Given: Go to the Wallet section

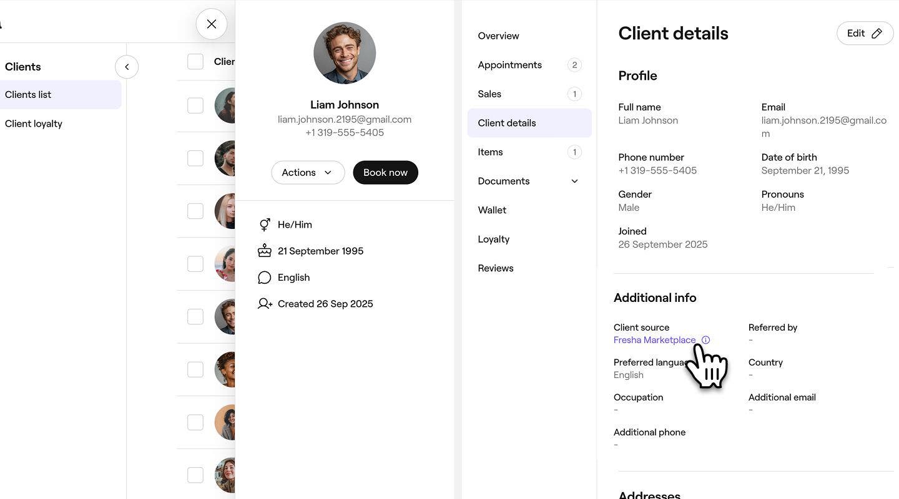Looking at the screenshot, I should coord(492,210).
